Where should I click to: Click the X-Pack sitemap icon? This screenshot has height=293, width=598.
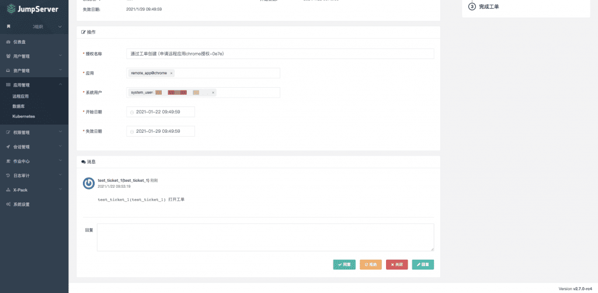(8, 190)
